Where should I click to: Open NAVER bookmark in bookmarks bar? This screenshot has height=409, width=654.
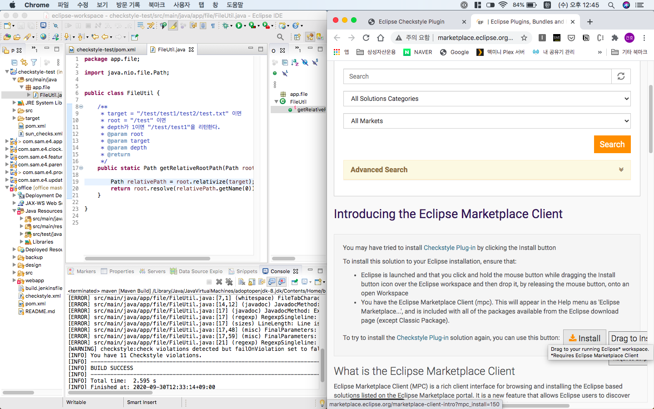(418, 52)
